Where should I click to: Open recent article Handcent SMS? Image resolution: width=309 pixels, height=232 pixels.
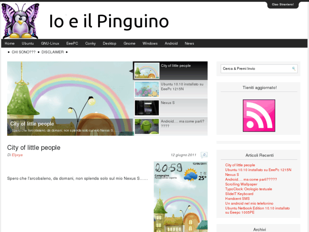(238, 199)
